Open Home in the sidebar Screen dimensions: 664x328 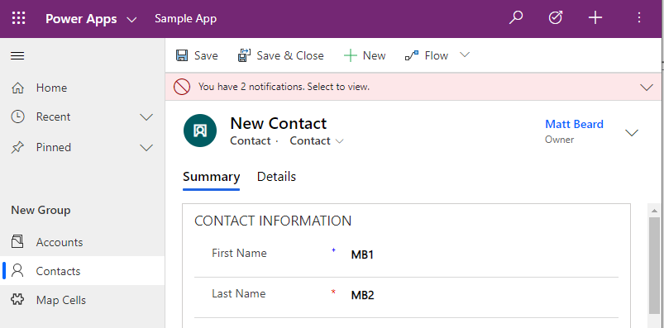(83, 88)
